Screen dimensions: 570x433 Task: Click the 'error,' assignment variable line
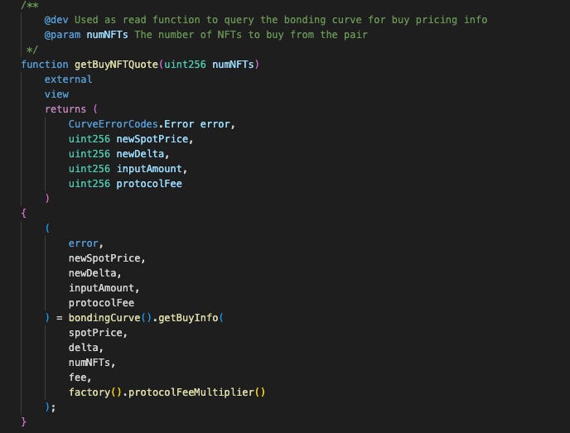tap(86, 243)
